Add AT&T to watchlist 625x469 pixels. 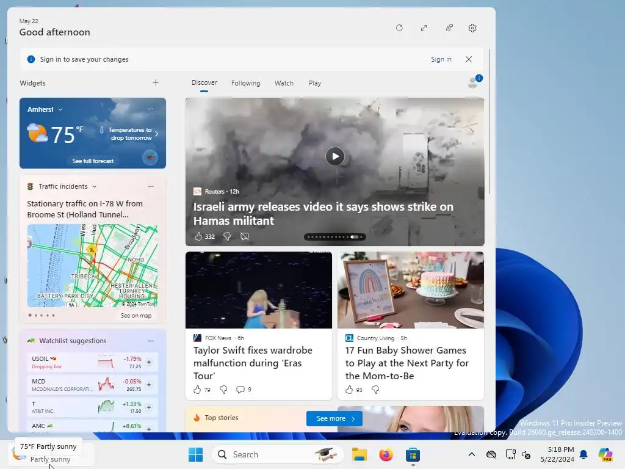point(149,407)
